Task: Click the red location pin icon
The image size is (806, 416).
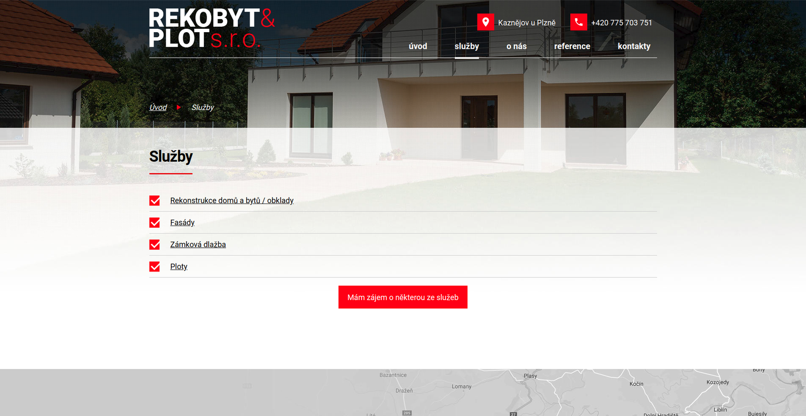Action: coord(486,22)
